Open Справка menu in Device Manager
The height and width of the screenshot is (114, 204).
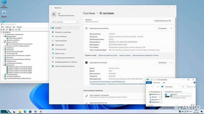point(19,27)
